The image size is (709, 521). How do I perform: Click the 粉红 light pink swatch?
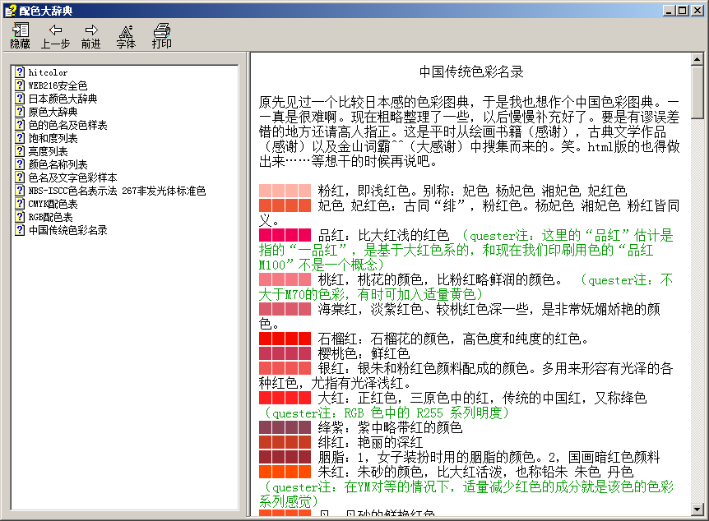285,190
